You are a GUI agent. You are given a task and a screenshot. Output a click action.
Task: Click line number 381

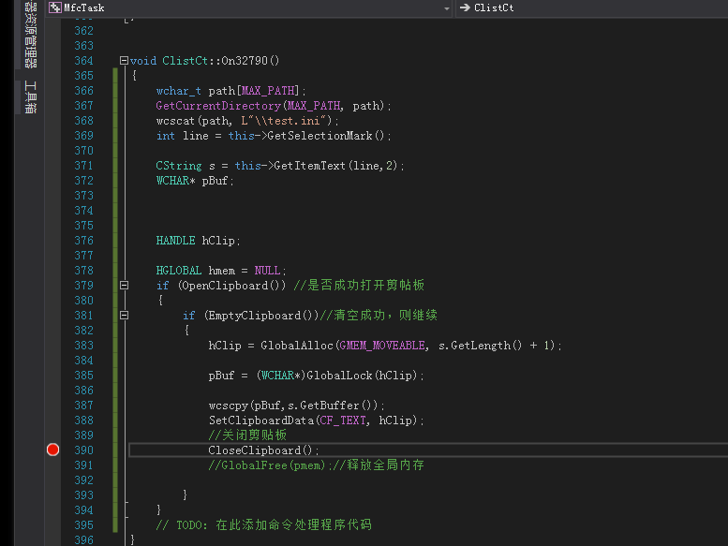pyautogui.click(x=83, y=316)
